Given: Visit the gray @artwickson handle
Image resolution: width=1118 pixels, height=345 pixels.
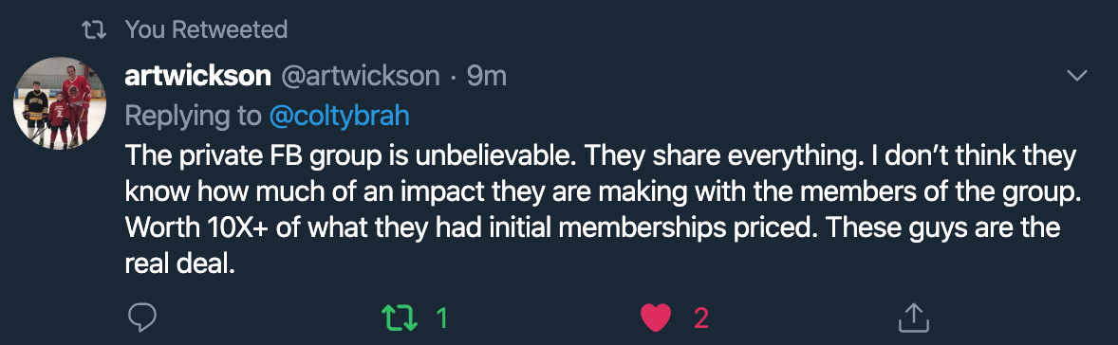Looking at the screenshot, I should pos(361,76).
